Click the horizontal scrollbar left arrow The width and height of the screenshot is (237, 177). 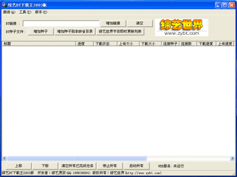(x=4, y=158)
